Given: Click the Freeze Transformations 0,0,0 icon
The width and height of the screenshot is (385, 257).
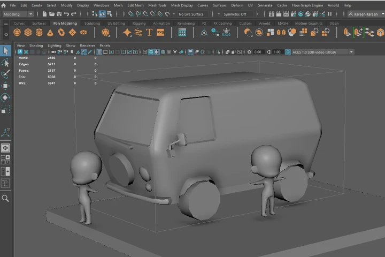Looking at the screenshot, I should pos(226,33).
